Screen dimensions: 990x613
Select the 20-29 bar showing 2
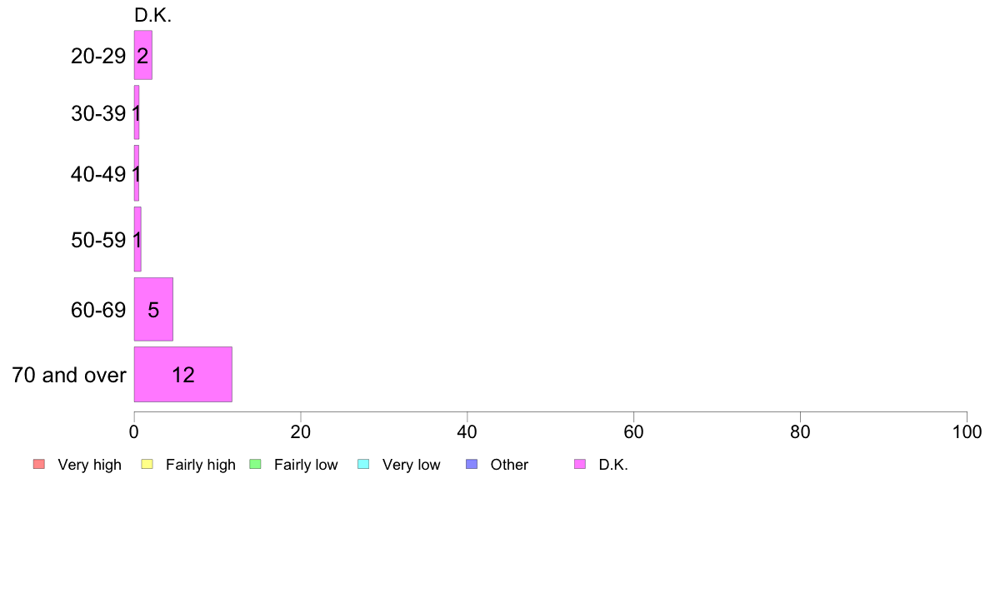pos(143,55)
